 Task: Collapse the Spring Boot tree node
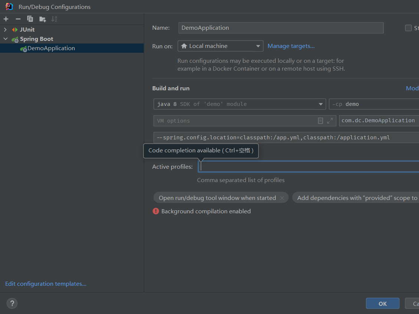pyautogui.click(x=5, y=39)
